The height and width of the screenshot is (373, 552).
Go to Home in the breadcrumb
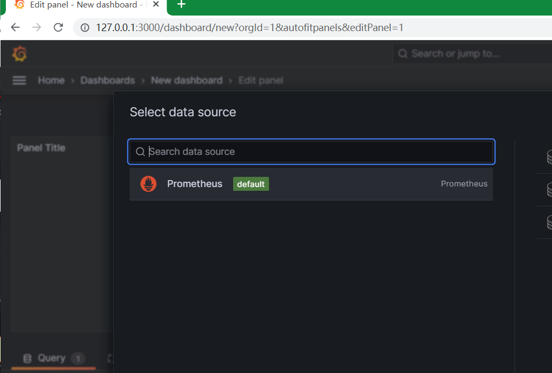click(51, 80)
